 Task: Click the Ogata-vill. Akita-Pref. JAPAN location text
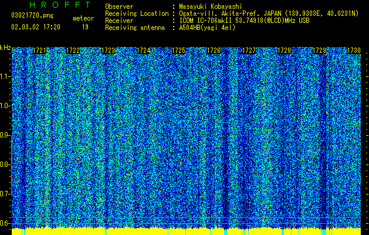(x=269, y=14)
